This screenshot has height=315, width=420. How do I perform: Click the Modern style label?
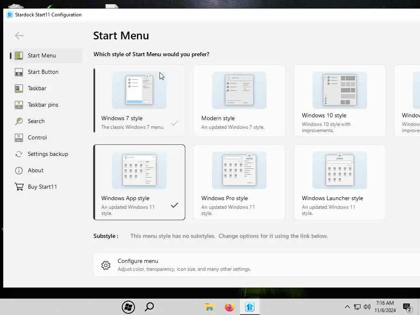pos(218,118)
